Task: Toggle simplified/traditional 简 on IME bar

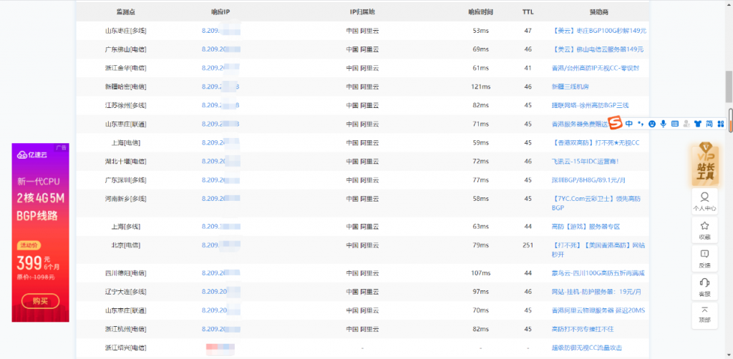Action: [x=709, y=124]
